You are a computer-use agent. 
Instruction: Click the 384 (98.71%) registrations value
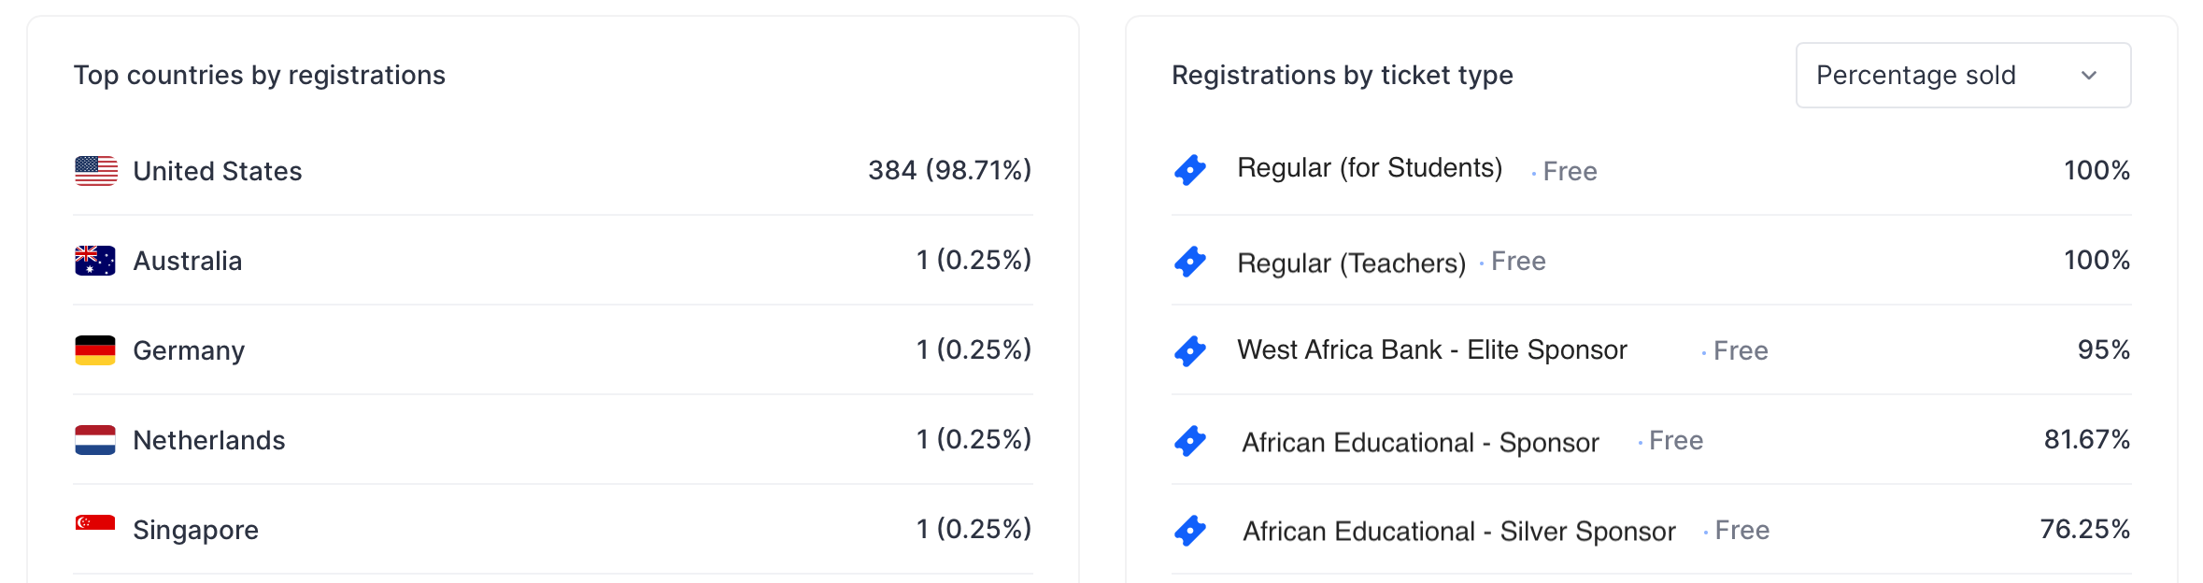(x=950, y=170)
